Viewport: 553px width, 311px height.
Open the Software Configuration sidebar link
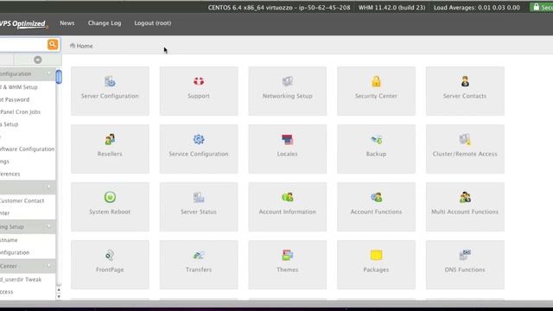pyautogui.click(x=27, y=149)
